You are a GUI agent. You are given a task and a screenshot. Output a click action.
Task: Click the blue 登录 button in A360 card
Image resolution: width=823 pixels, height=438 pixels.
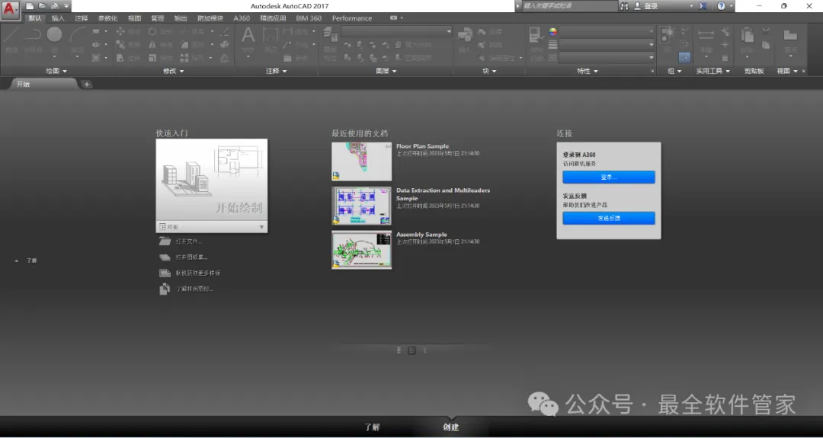608,177
